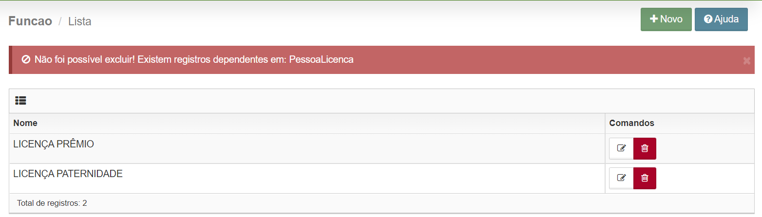Select the LICENÇA PATERNIDADE row name
This screenshot has height=217, width=762.
click(68, 174)
